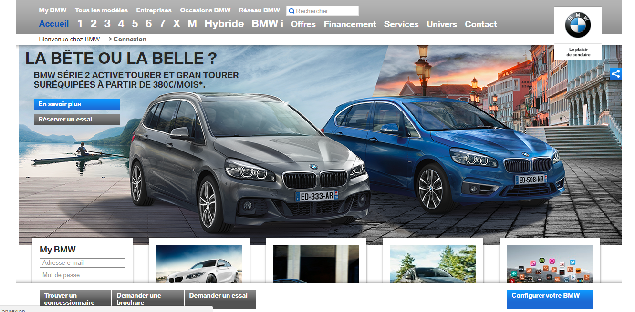Click the Adresse e-mail field
The width and height of the screenshot is (635, 312).
pyautogui.click(x=83, y=263)
